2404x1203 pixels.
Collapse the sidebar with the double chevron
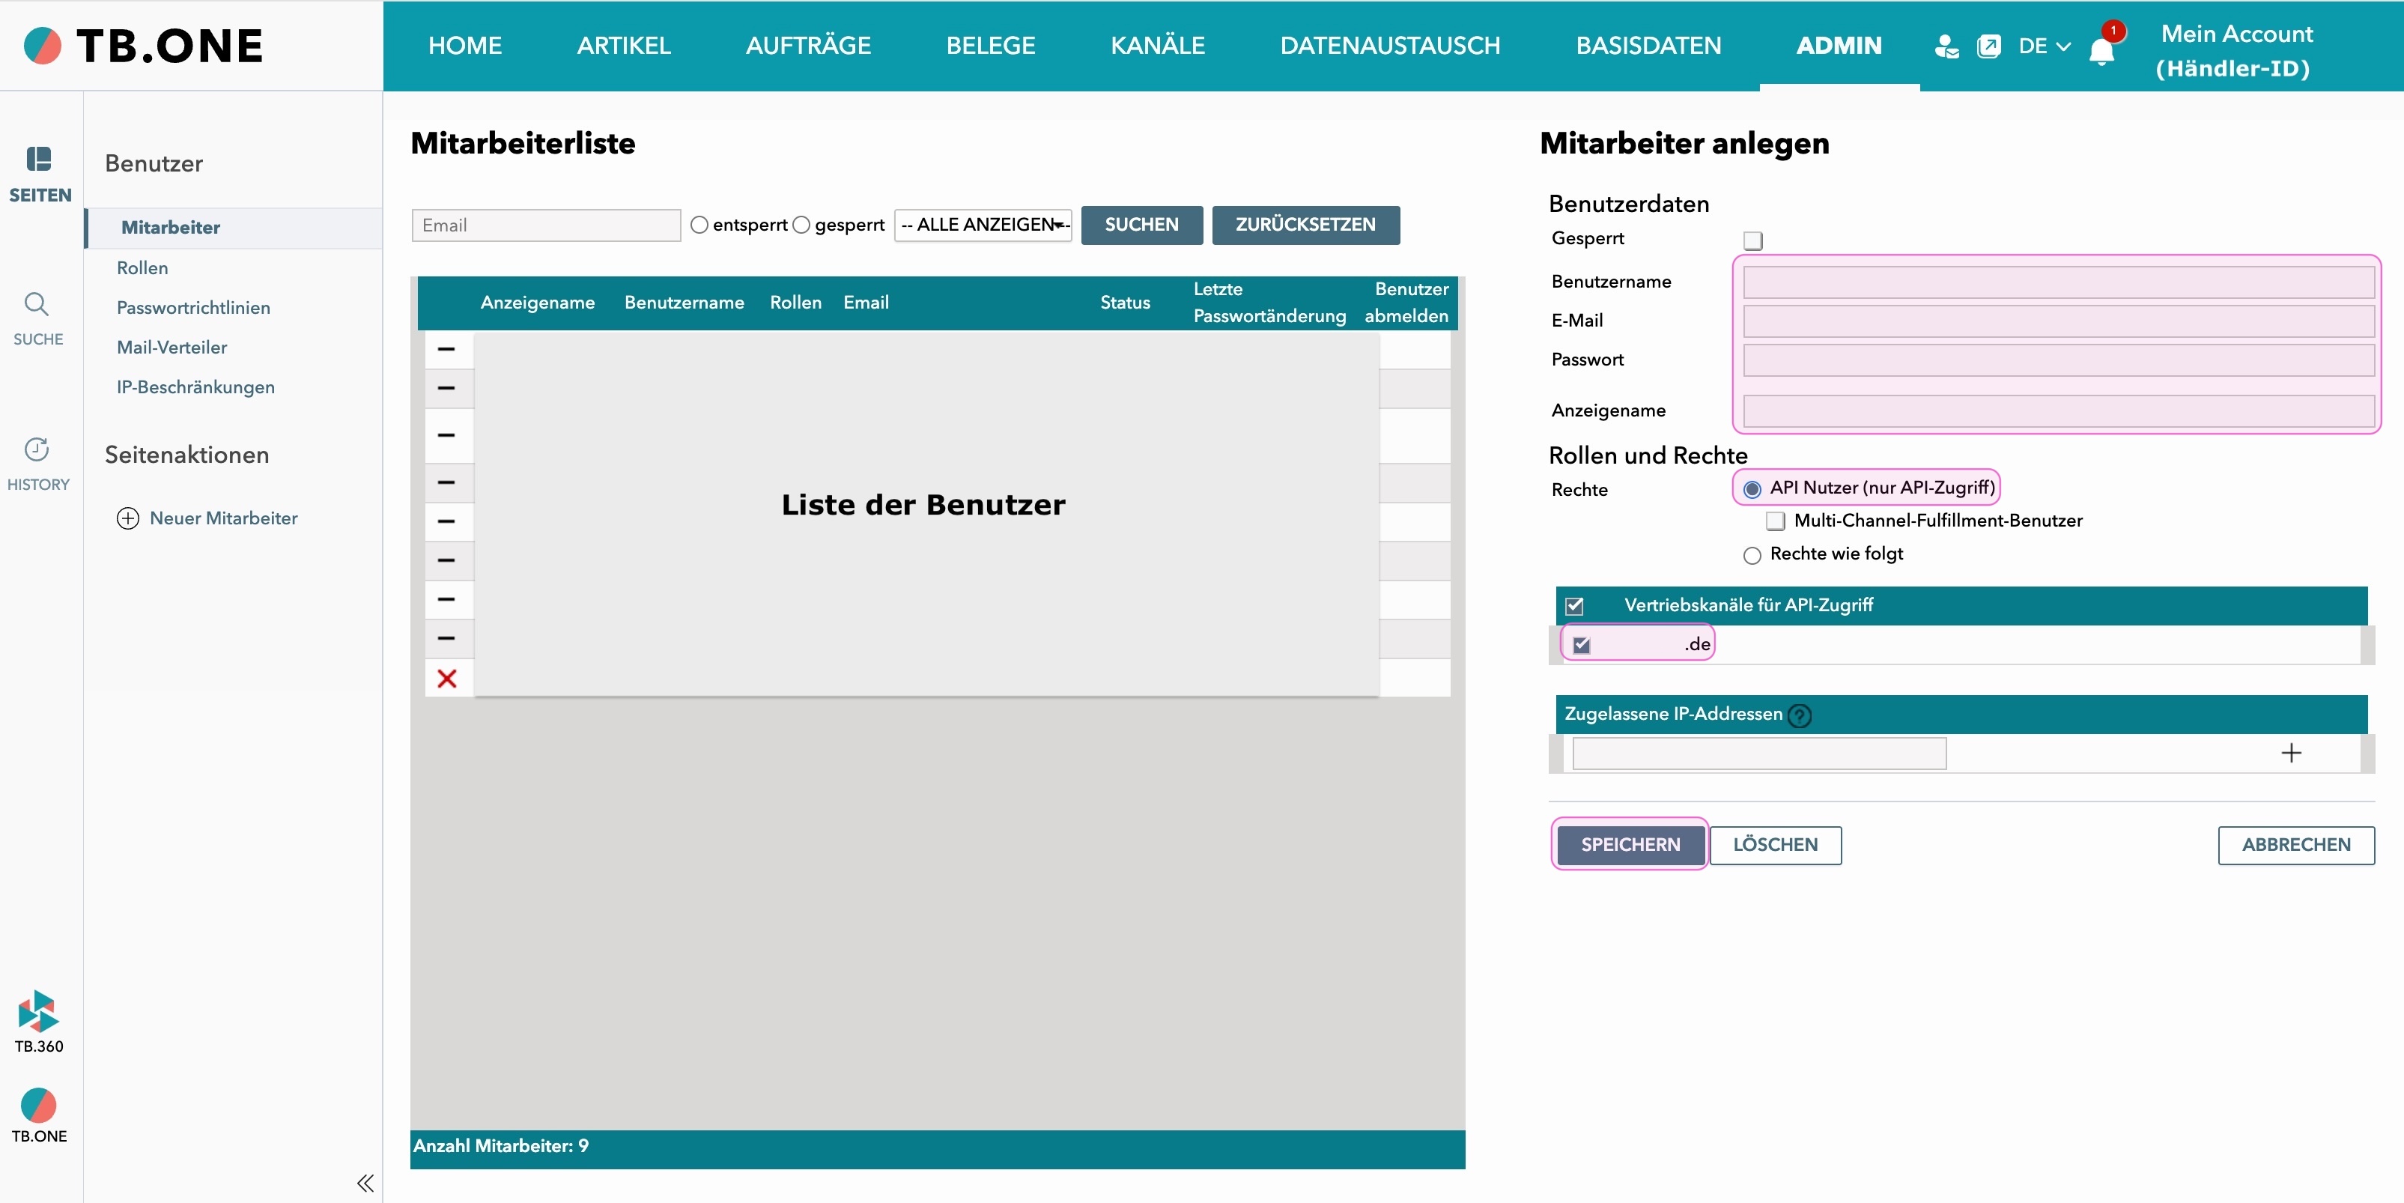pyautogui.click(x=365, y=1184)
